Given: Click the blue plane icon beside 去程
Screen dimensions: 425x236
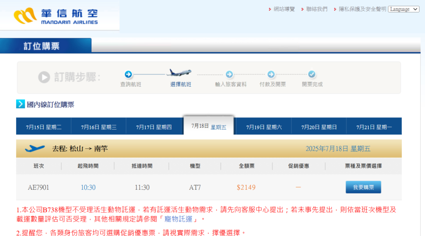Looking at the screenshot, I should [x=35, y=148].
